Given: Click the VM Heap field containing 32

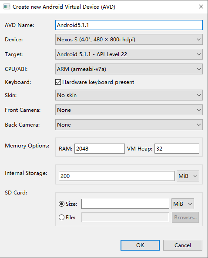Looking at the screenshot, I should [x=177, y=149].
